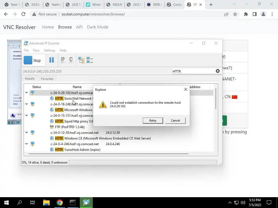This screenshot has width=278, height=208.
Task: Click the VNC Resolver site title
Action: coord(20,27)
